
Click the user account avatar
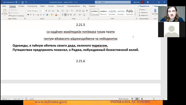[142, 2]
